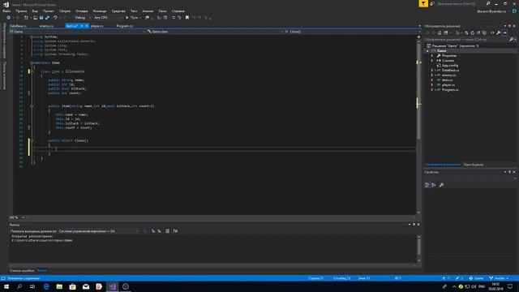The image size is (519, 292).
Task: Switch to the Program.cs editor tab
Action: tap(124, 26)
